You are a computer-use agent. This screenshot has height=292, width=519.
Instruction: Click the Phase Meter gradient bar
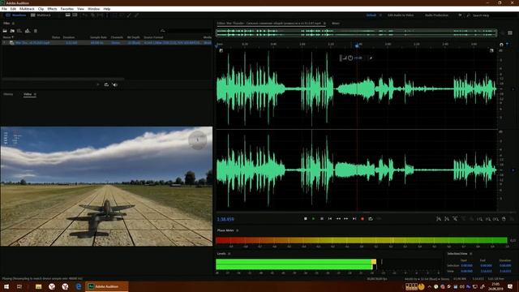tap(362, 240)
